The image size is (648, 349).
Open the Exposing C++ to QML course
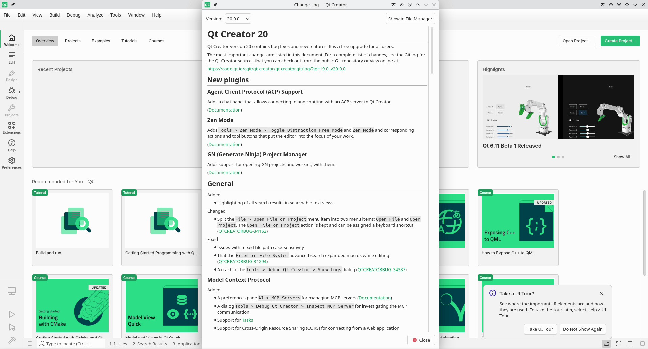(518, 227)
